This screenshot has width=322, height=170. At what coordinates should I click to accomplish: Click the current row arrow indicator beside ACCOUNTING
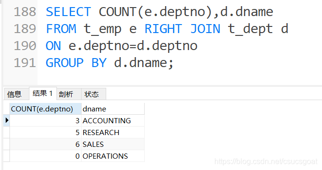tap(7, 120)
